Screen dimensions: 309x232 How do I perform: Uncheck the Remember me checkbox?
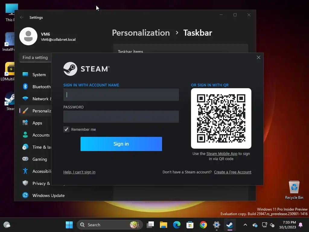66,129
